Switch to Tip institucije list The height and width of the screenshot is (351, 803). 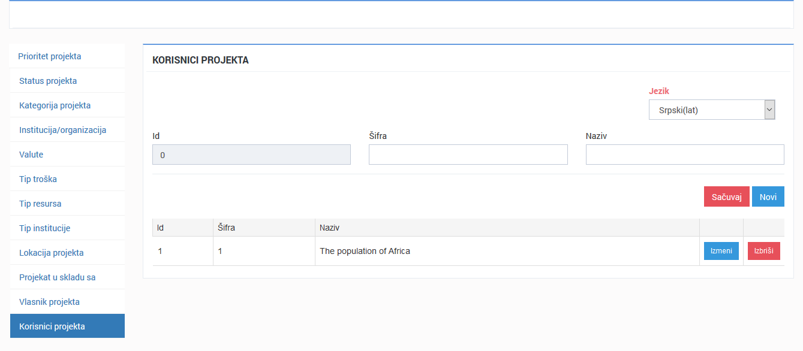[44, 228]
